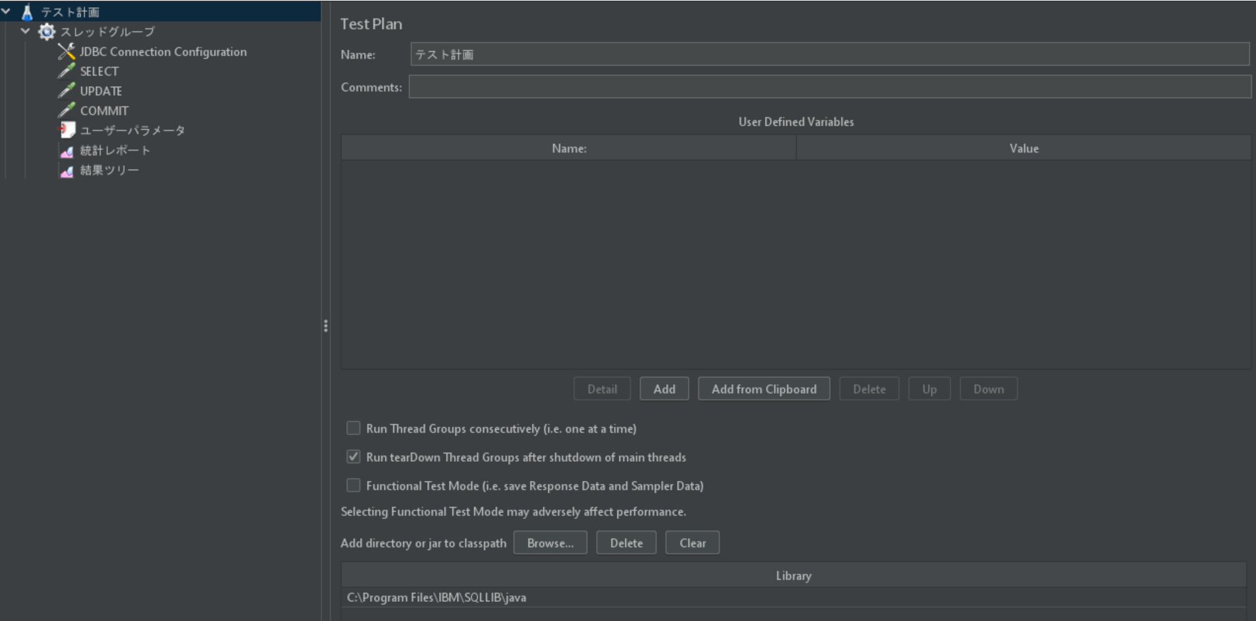Select テスト計画 label in tree
This screenshot has width=1256, height=621.
[x=70, y=12]
